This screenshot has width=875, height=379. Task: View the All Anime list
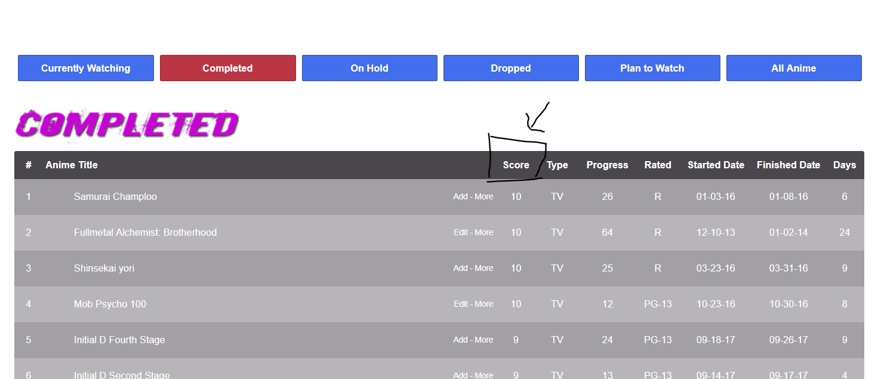coord(794,68)
